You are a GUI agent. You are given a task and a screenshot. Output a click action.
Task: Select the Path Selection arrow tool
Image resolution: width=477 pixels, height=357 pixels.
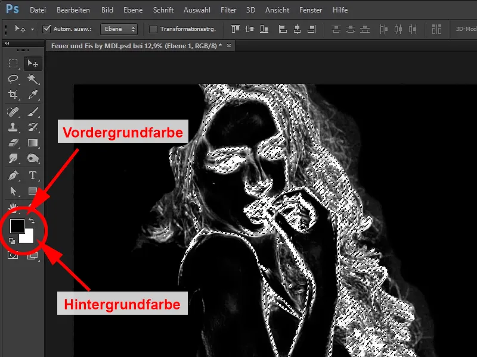tap(13, 191)
